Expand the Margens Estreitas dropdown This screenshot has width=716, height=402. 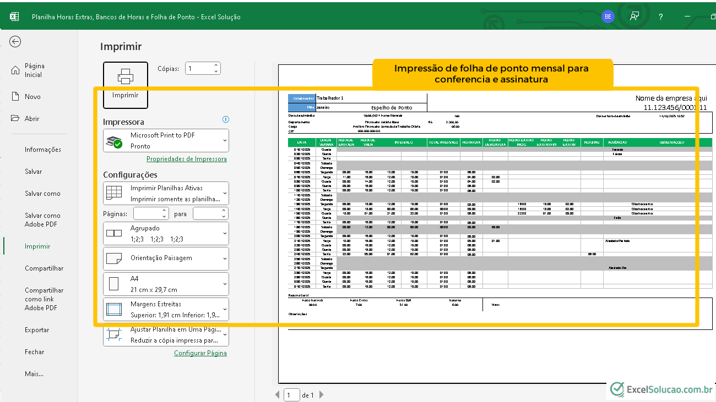tap(166, 310)
